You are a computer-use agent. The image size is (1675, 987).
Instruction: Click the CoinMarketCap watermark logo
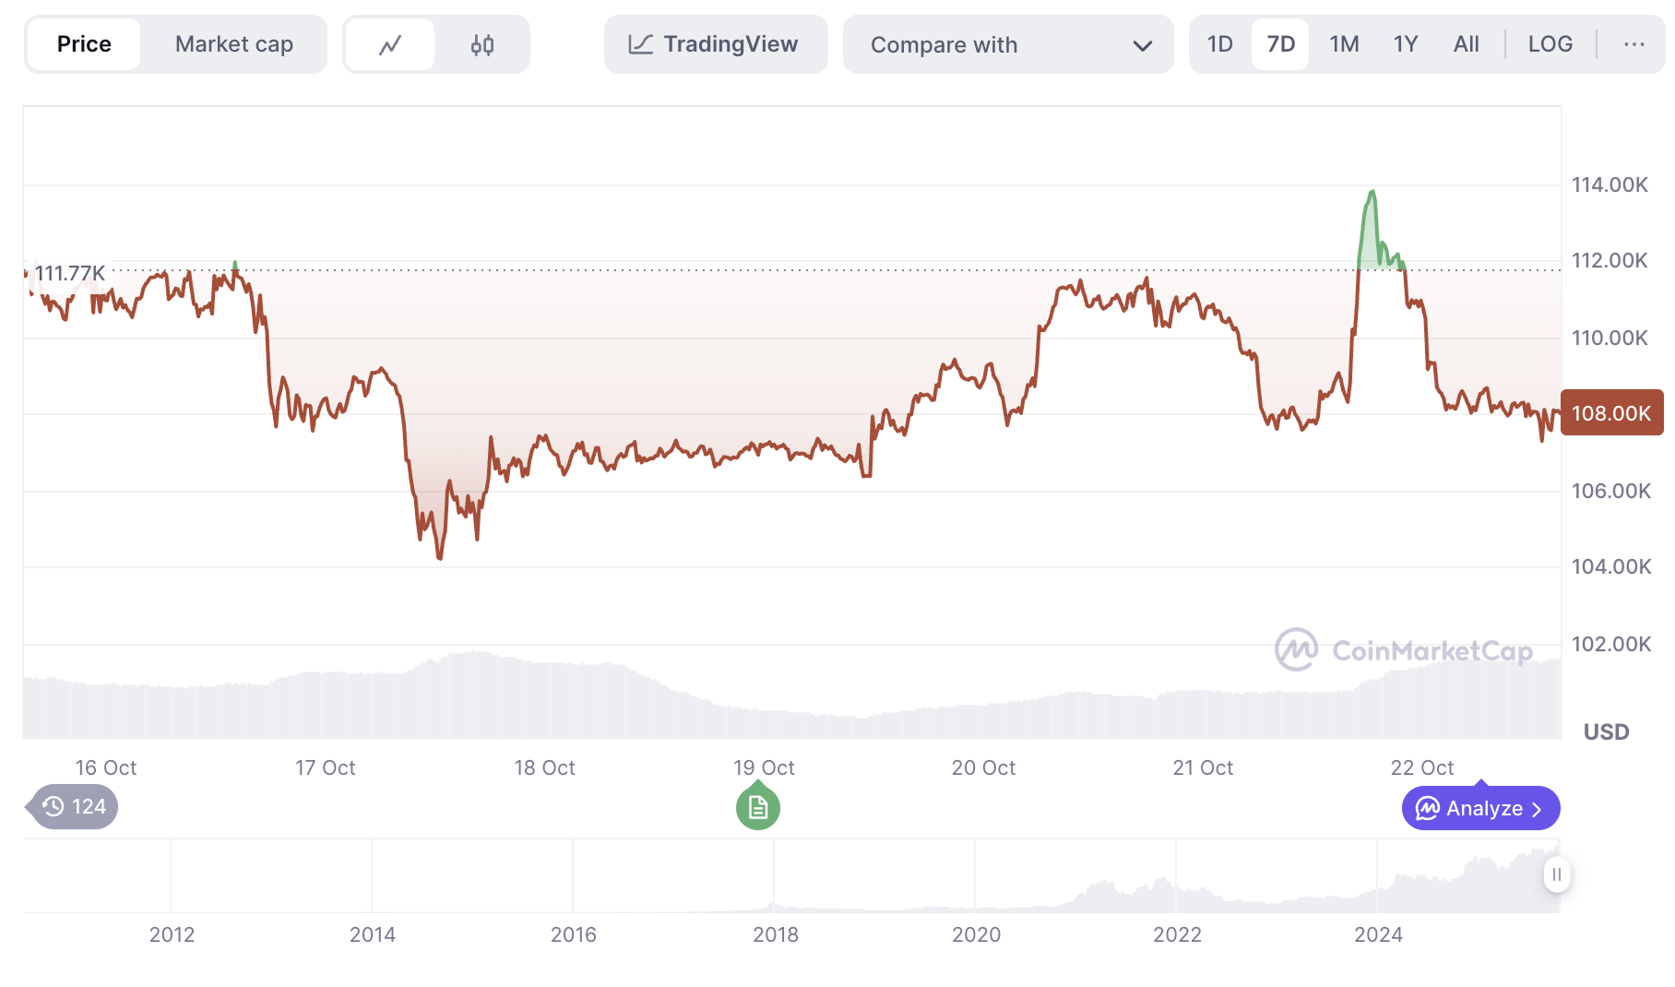click(x=1403, y=650)
